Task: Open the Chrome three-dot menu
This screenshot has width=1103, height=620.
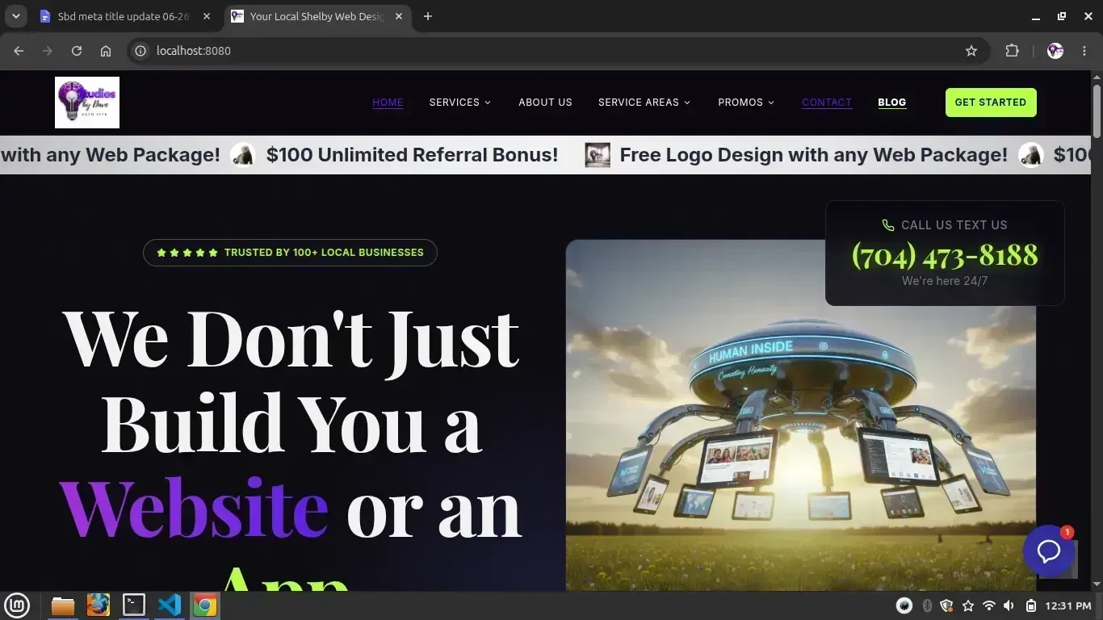Action: coord(1084,51)
